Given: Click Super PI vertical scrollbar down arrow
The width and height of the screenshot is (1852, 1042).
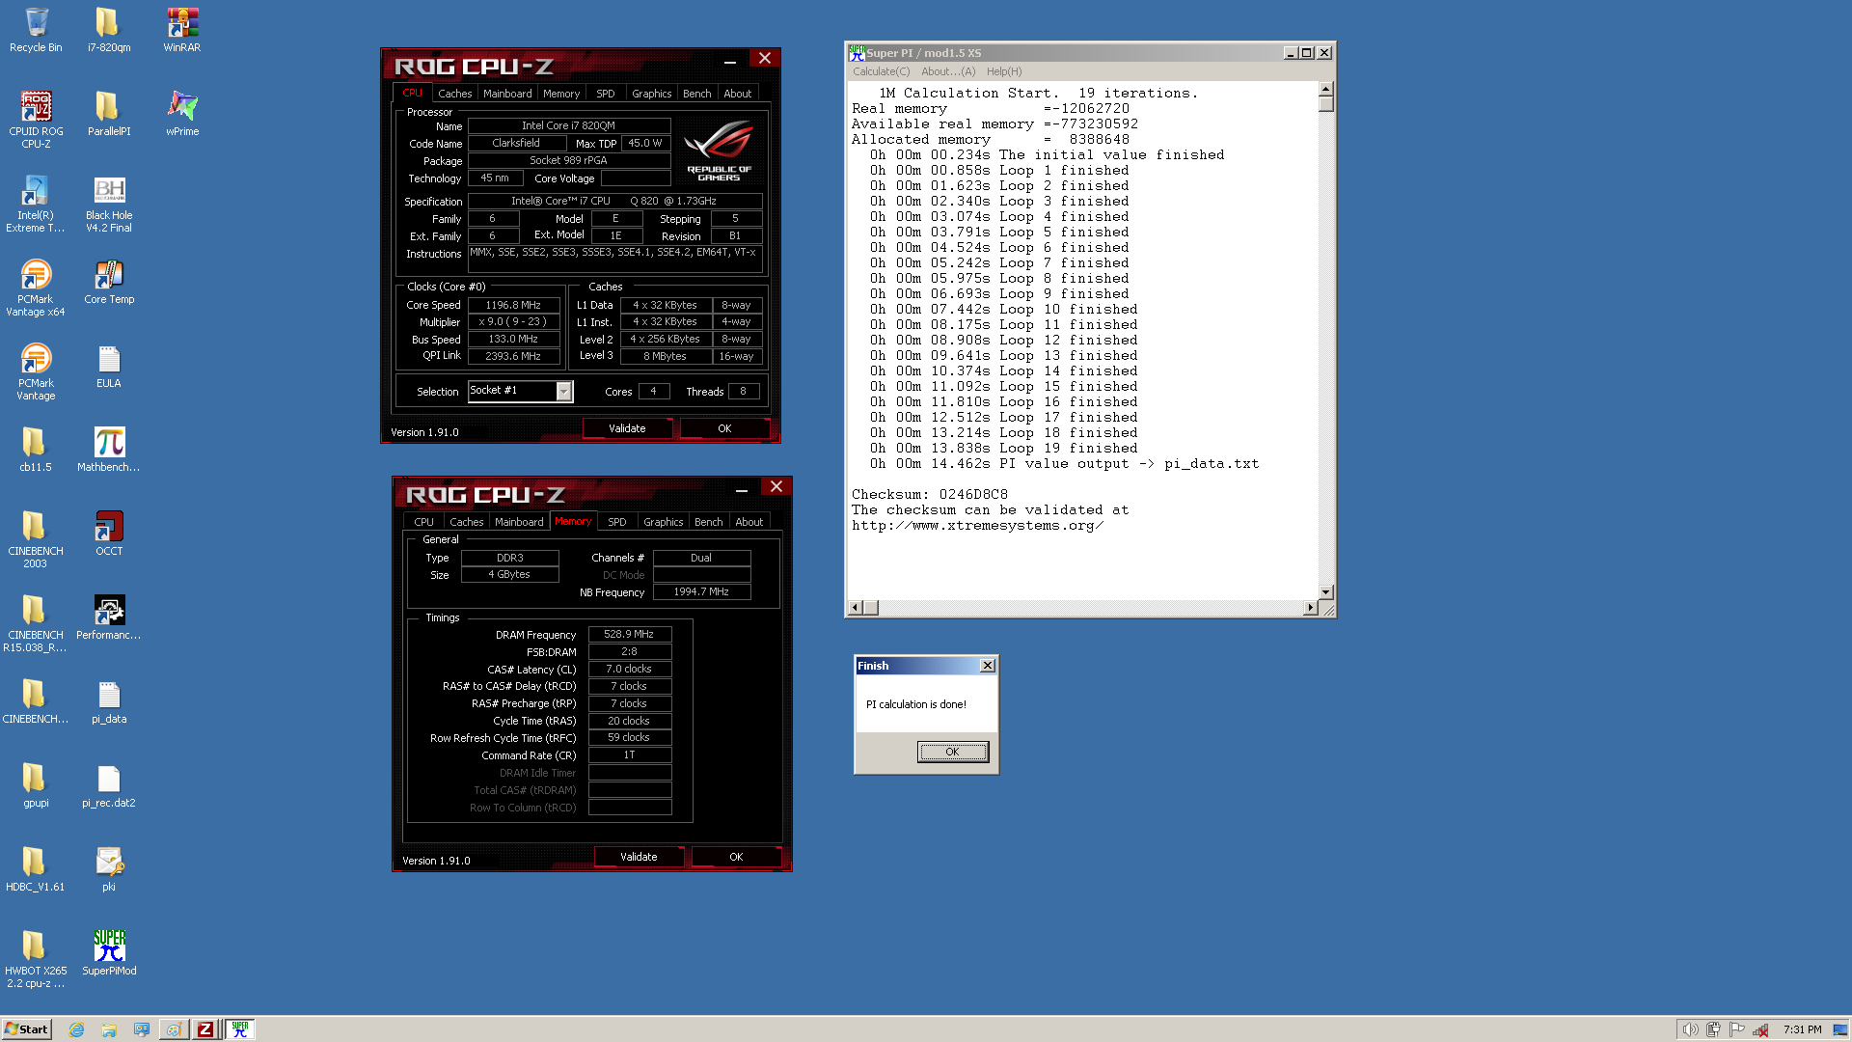Looking at the screenshot, I should pos(1326,591).
